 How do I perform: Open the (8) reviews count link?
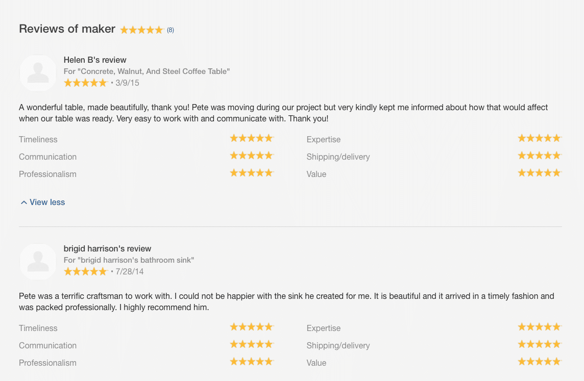[171, 30]
